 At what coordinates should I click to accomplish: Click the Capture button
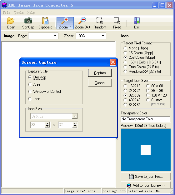tap(100, 73)
